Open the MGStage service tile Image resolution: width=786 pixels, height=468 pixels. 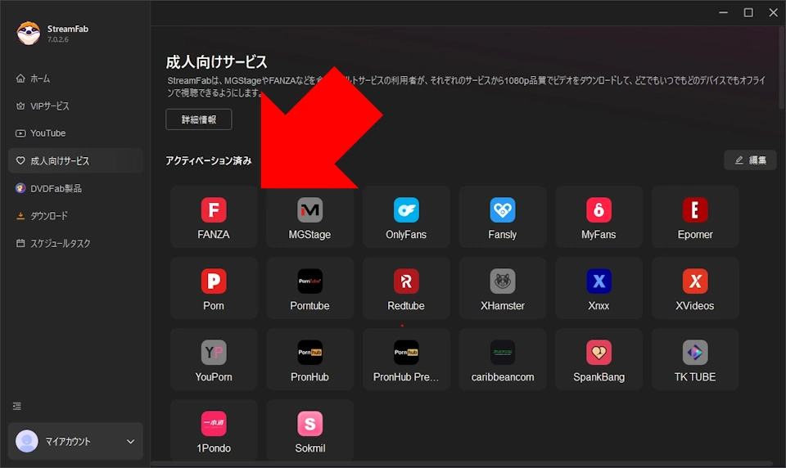coord(309,217)
